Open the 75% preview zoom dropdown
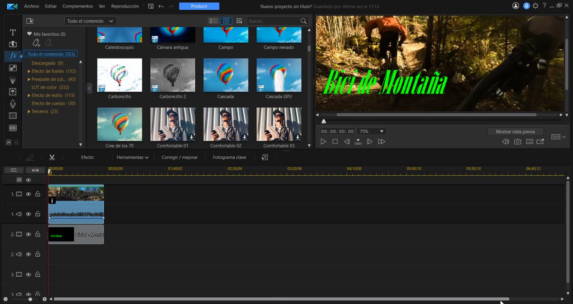This screenshot has height=304, width=573. tap(371, 131)
